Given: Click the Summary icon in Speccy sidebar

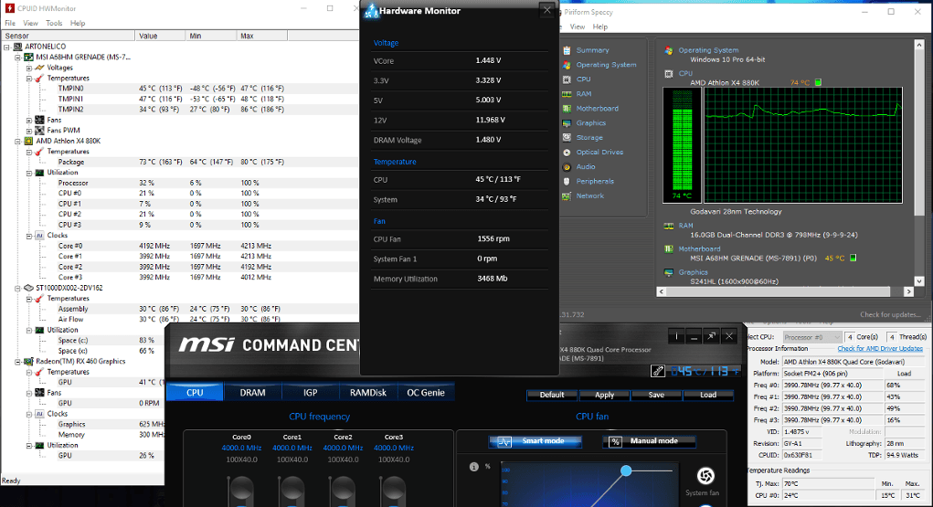Looking at the screenshot, I should click(567, 50).
